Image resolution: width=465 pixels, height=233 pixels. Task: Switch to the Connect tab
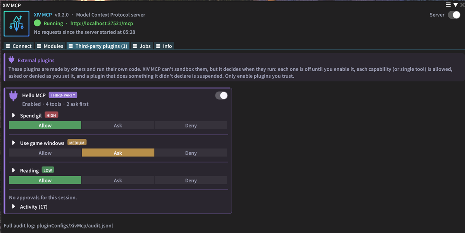pos(19,46)
